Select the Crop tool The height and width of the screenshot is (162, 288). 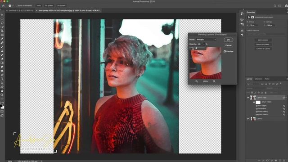[x=2, y=31]
